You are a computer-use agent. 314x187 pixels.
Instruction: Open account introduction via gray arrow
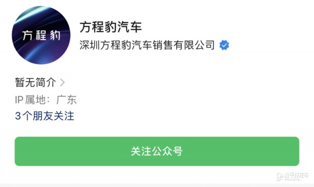click(62, 82)
